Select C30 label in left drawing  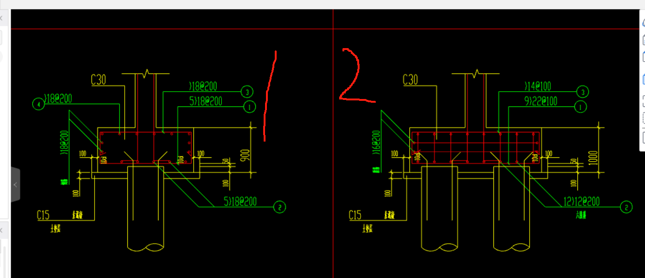(98, 80)
